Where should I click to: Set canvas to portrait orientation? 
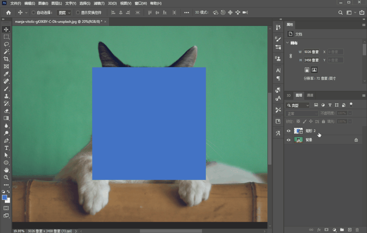coord(307,70)
